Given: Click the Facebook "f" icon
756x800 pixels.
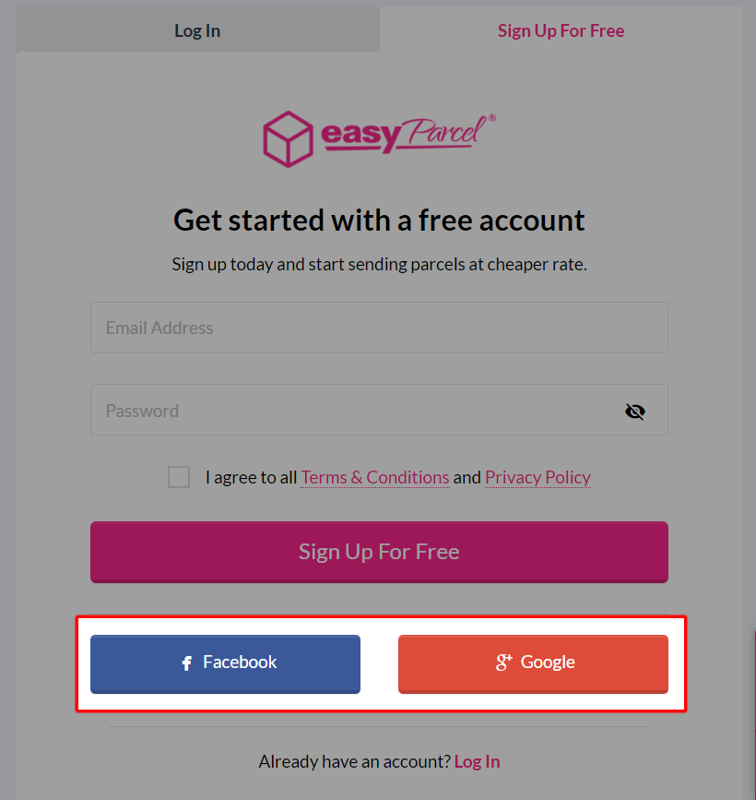Looking at the screenshot, I should pyautogui.click(x=184, y=662).
